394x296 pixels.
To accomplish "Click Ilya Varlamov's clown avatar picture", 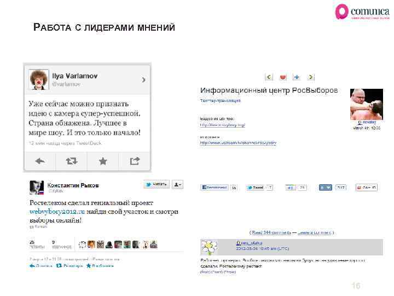I will (38, 79).
